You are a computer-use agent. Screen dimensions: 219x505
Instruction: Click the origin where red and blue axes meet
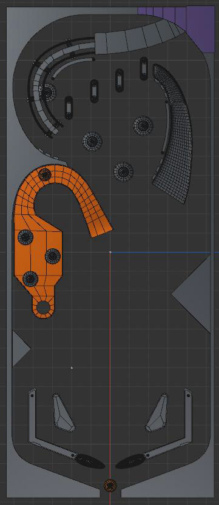coord(110,252)
